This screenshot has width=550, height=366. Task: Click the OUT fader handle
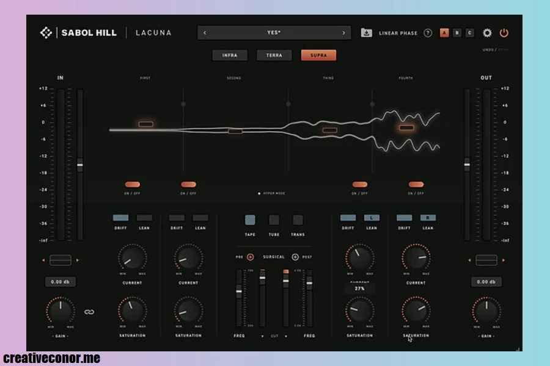coord(467,165)
